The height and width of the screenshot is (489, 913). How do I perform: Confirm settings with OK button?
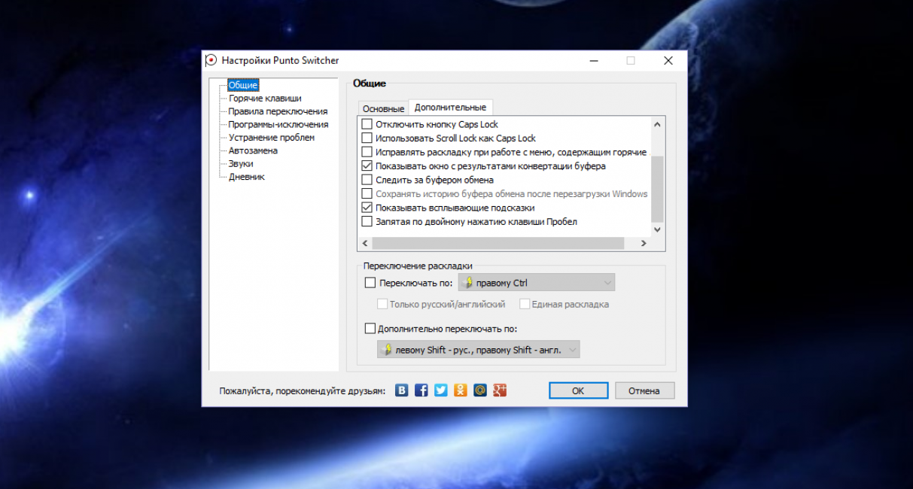tap(578, 390)
